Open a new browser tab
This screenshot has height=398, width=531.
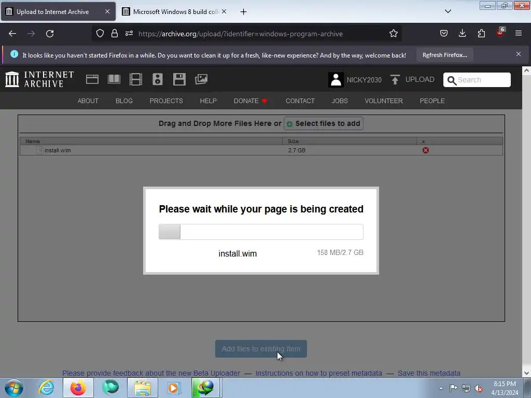244,12
